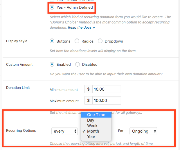
Task: Select the Yes - Admin Defined radio
Action: pyautogui.click(x=52, y=7)
